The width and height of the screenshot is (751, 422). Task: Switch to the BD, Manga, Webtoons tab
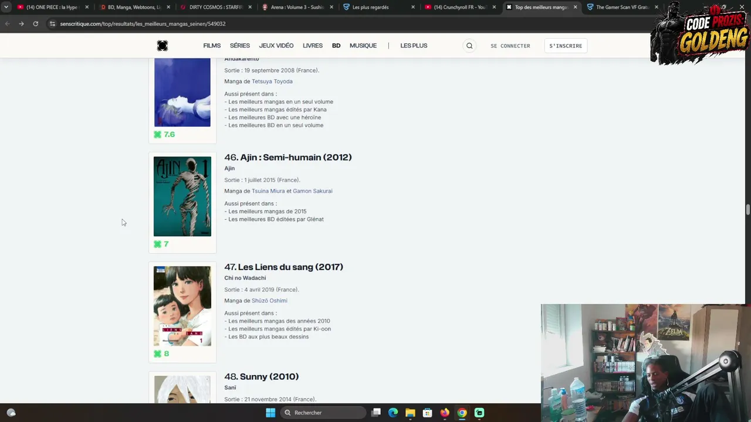click(x=133, y=8)
